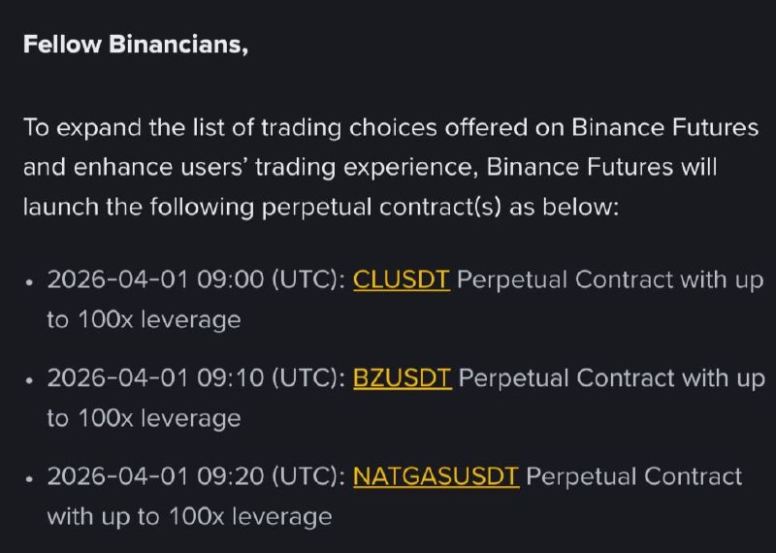Click "Perpetual Contract" text after BZUSDT
Image resolution: width=776 pixels, height=553 pixels.
[x=566, y=378]
